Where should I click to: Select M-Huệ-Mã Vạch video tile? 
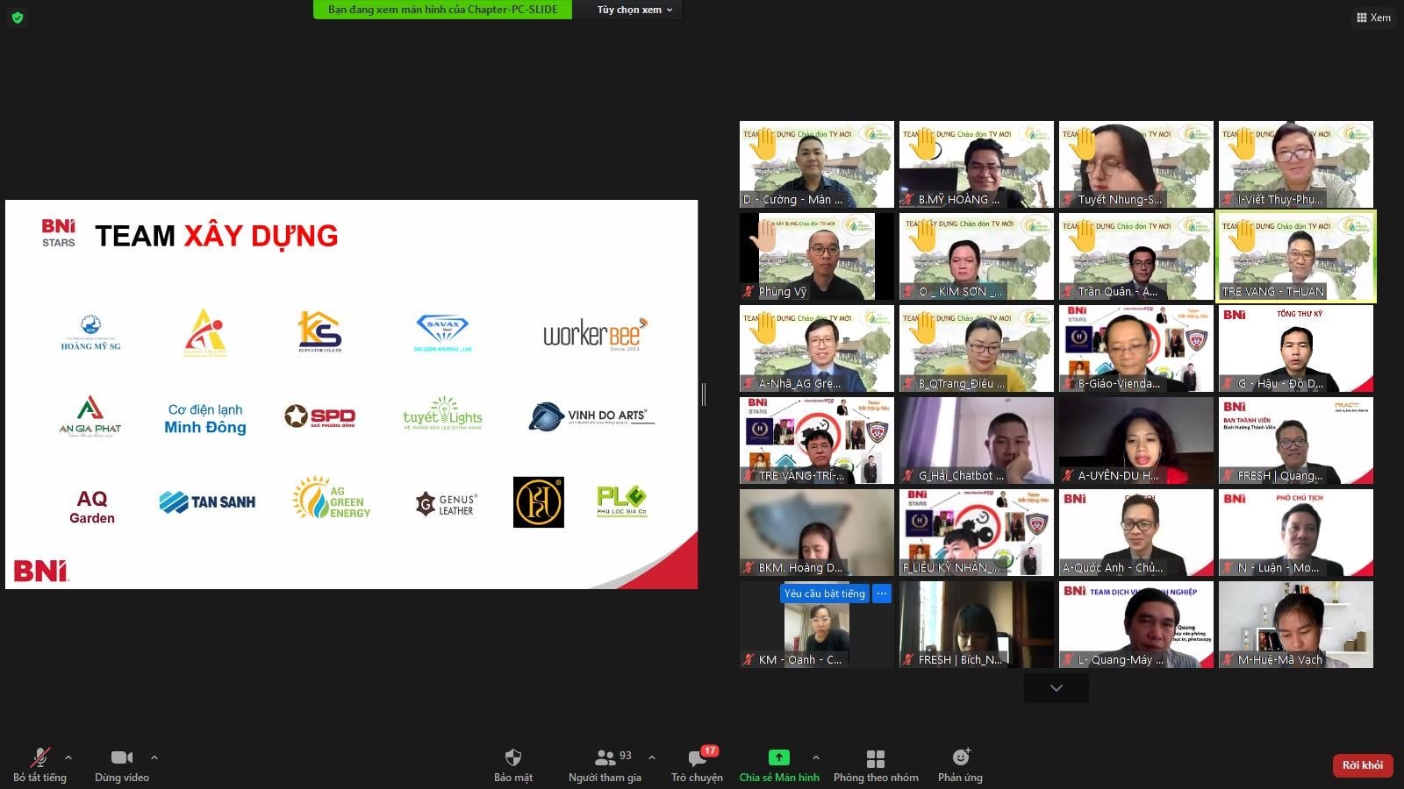pos(1296,624)
